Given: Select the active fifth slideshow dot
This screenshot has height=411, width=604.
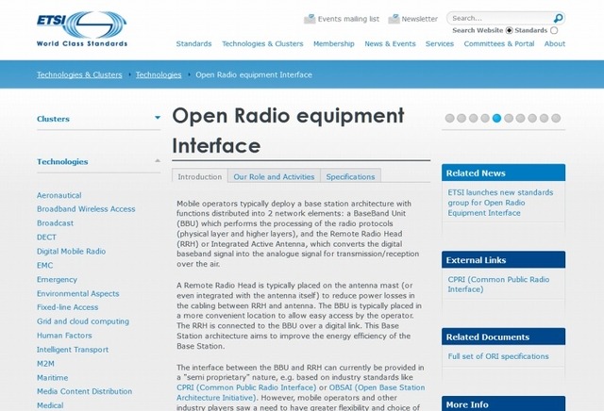Looking at the screenshot, I should 497,118.
